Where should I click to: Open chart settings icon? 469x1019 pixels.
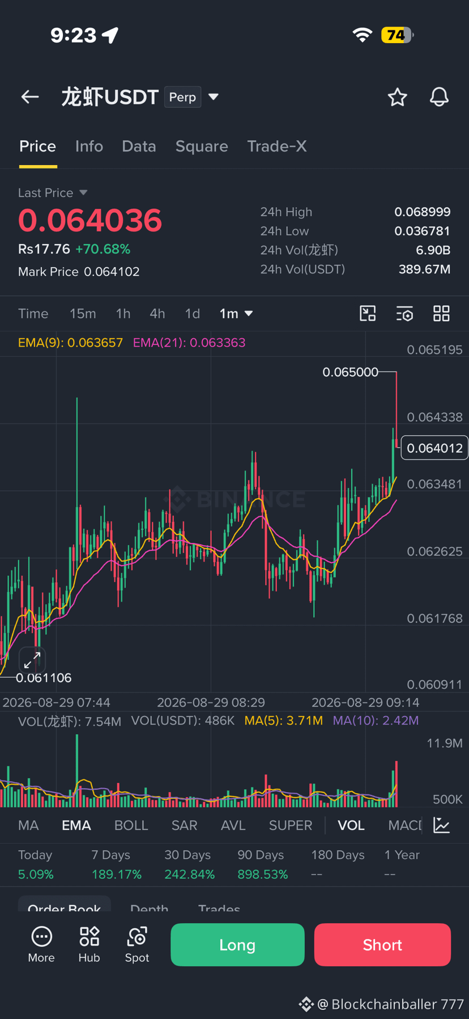(404, 313)
